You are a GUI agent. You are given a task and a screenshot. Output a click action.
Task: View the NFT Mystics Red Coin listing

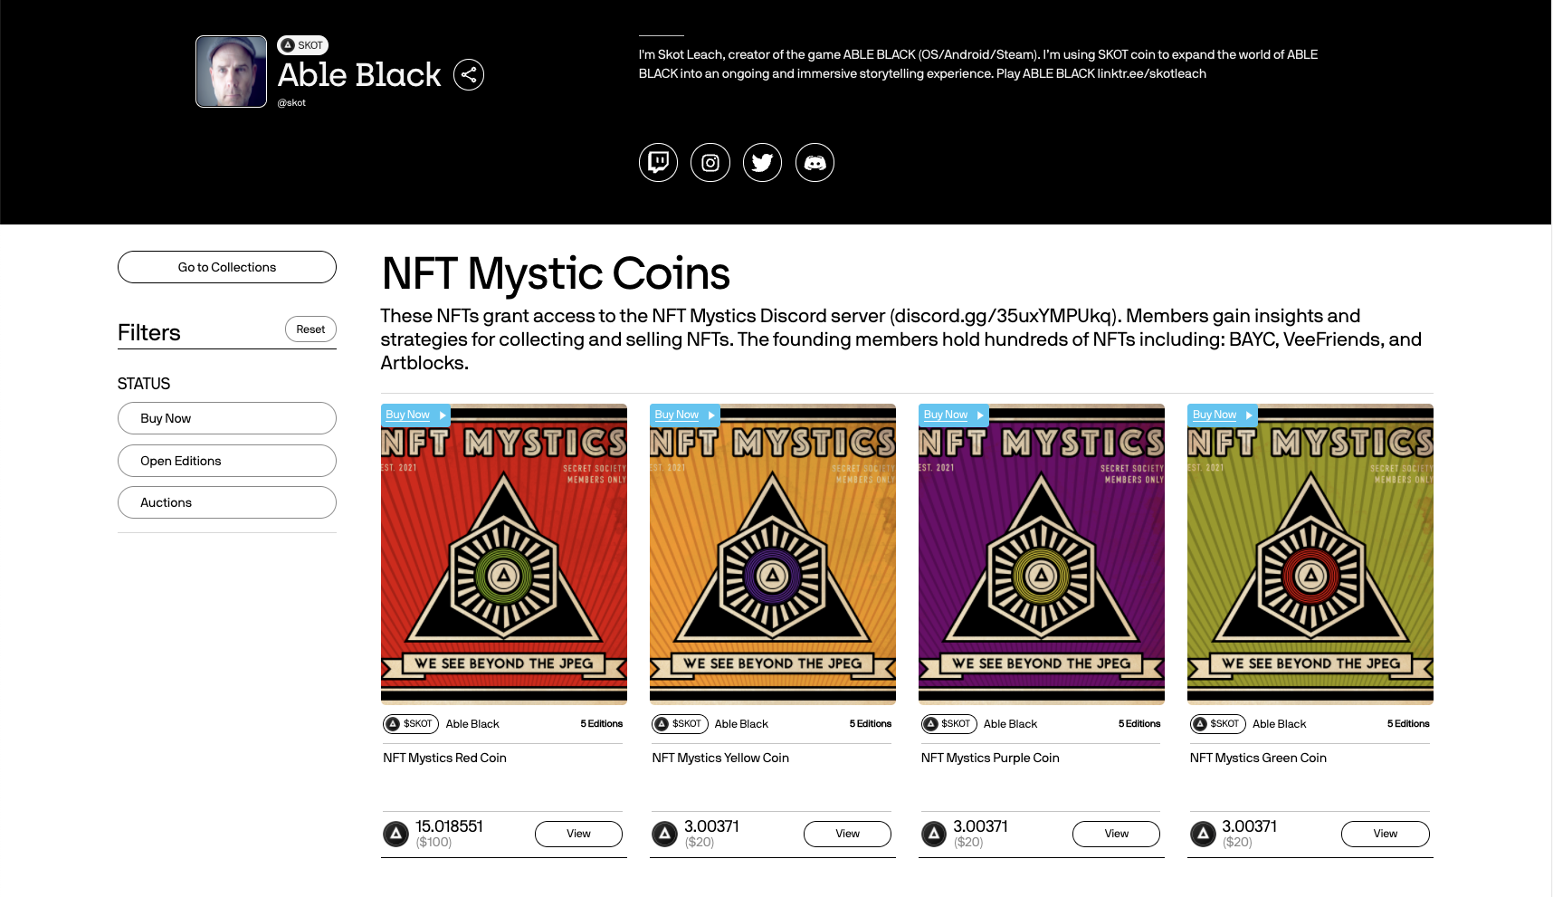pos(578,834)
